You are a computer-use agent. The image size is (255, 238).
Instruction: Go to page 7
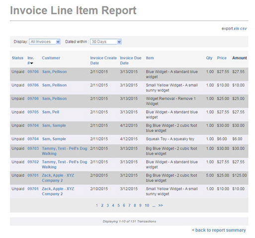[x=129, y=205]
